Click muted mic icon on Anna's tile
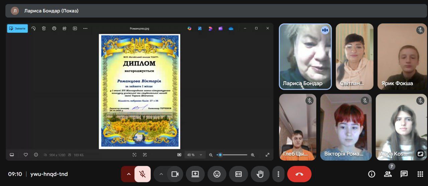 tap(420, 100)
